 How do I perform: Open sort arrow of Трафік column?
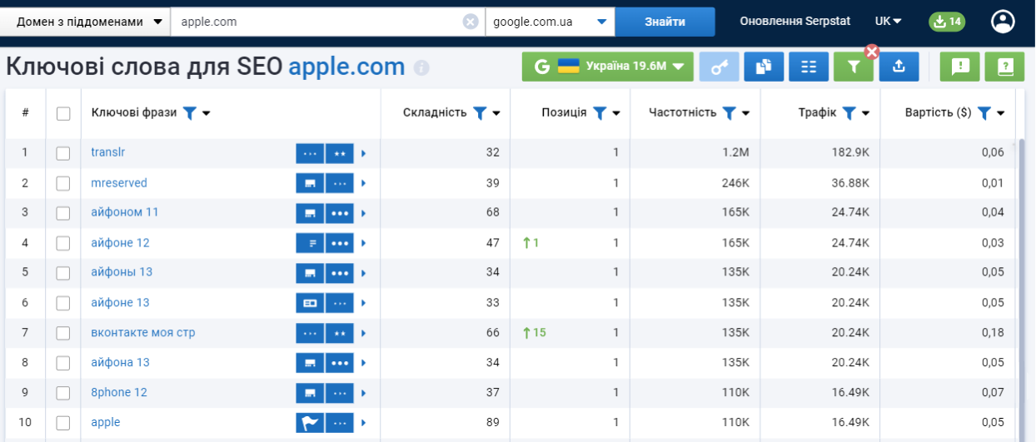866,114
